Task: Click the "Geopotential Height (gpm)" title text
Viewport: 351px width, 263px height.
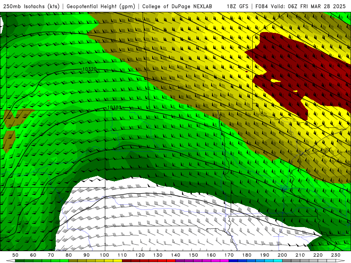Action: tap(101, 6)
